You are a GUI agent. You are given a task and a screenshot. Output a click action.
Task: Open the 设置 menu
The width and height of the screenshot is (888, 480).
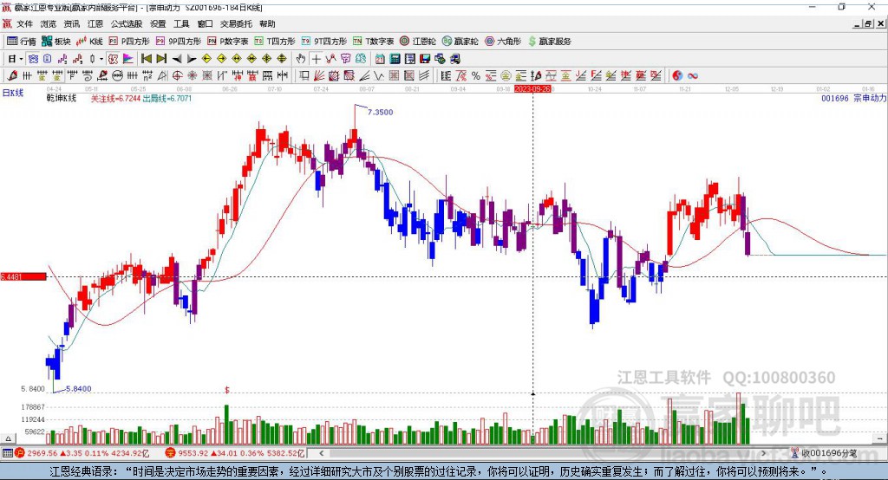(x=158, y=23)
